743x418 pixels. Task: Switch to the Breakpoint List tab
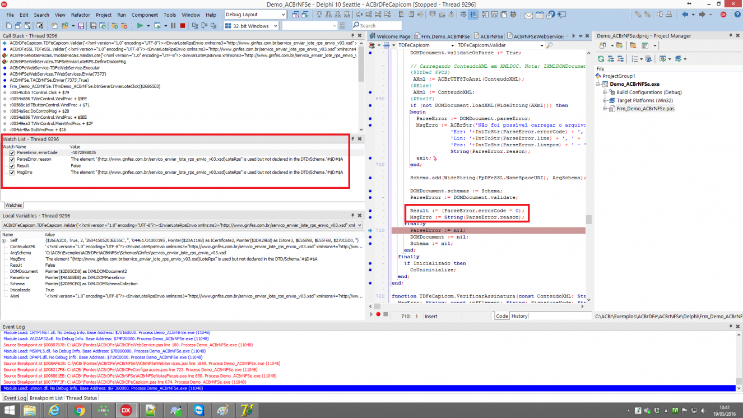46,398
